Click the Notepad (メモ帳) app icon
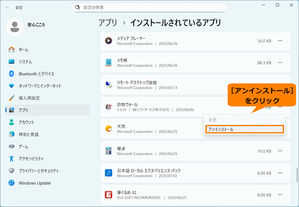Image resolution: width=299 pixels, height=207 pixels. click(108, 62)
